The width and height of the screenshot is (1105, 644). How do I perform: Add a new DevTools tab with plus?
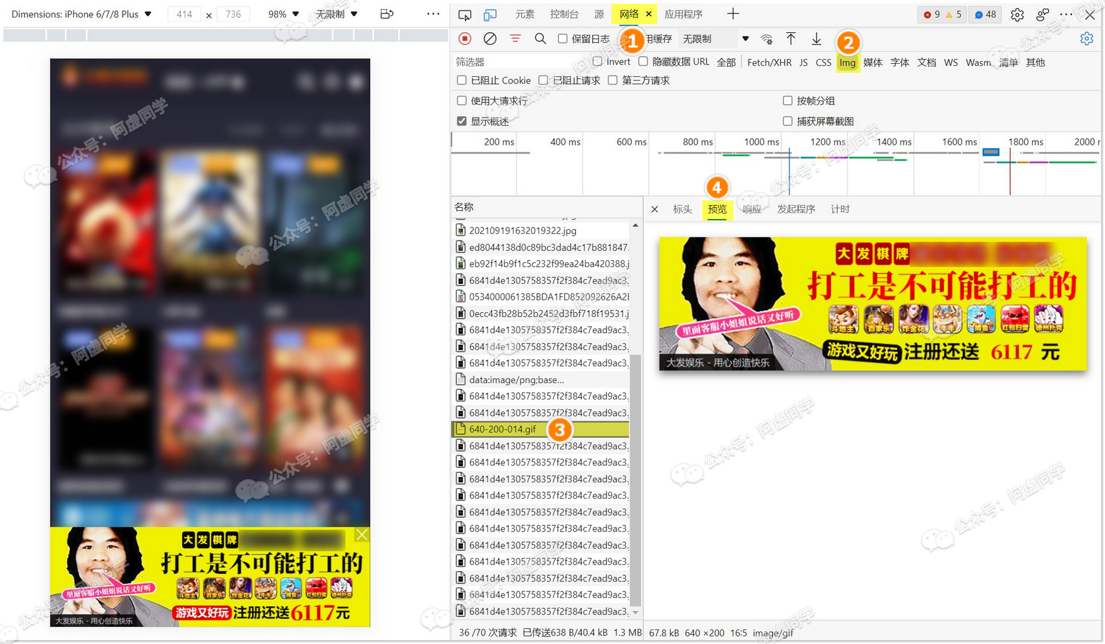point(733,14)
